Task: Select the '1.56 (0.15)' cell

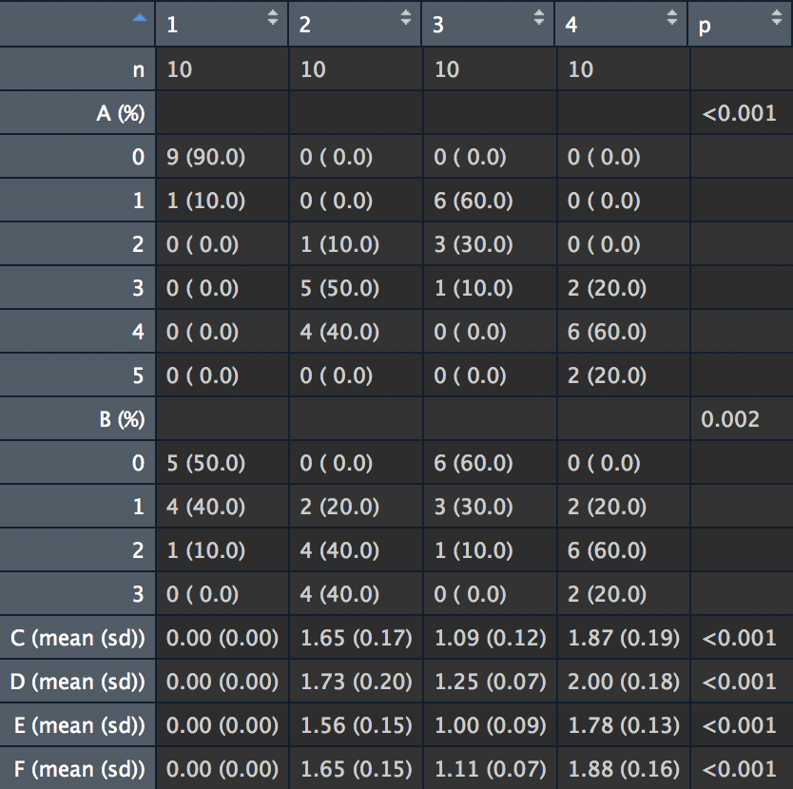Action: [x=356, y=724]
